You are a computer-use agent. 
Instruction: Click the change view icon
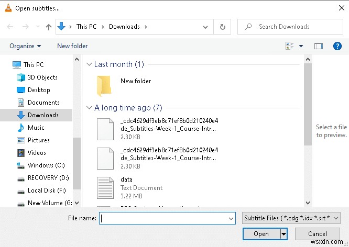pyautogui.click(x=290, y=46)
